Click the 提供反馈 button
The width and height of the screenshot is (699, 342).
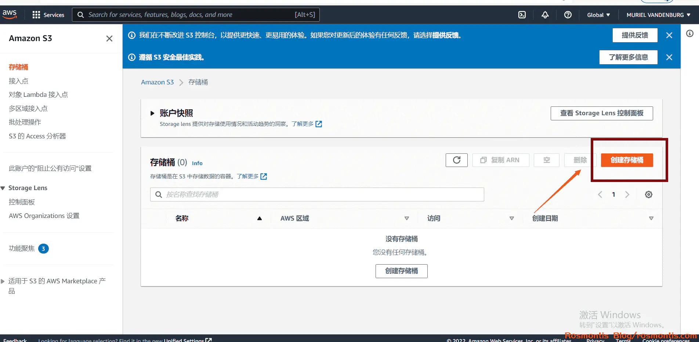tap(635, 35)
